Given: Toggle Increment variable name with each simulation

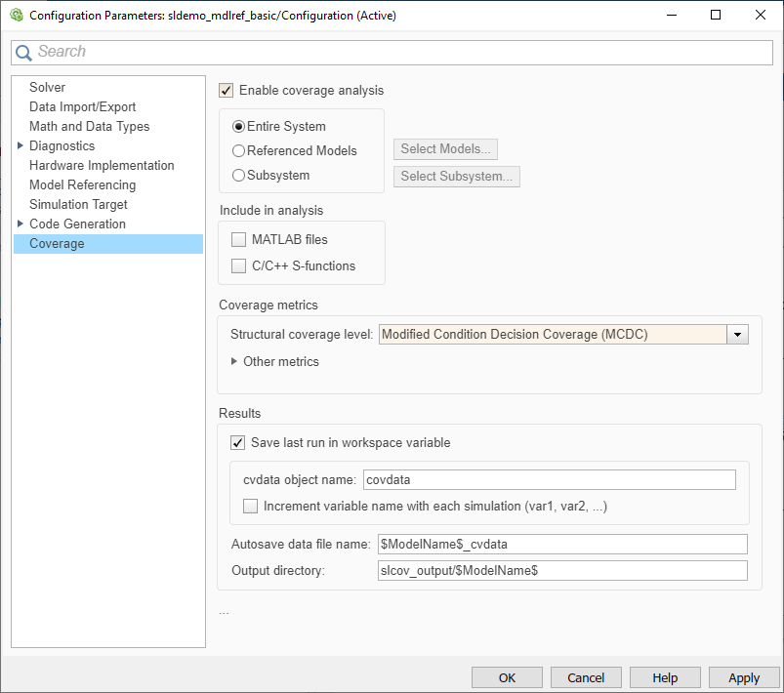Looking at the screenshot, I should pyautogui.click(x=251, y=505).
